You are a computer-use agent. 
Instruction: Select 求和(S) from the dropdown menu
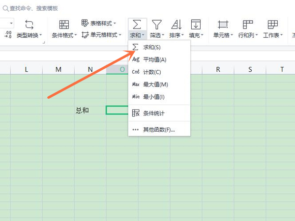point(151,47)
